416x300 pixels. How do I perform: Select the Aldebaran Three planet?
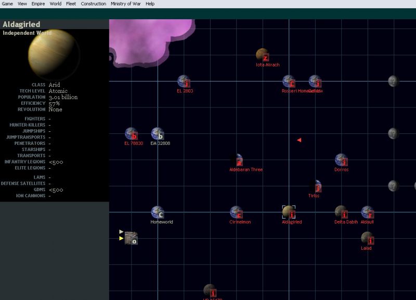click(x=237, y=160)
